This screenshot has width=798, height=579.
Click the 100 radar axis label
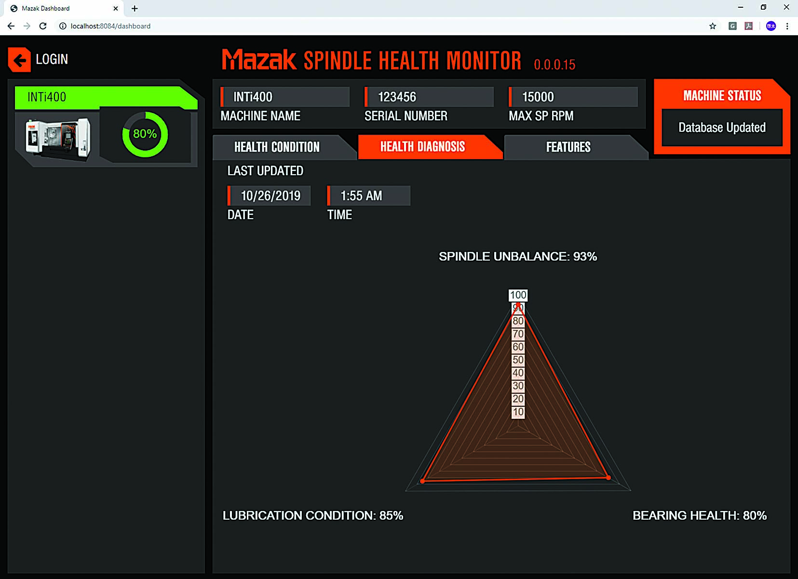(518, 295)
